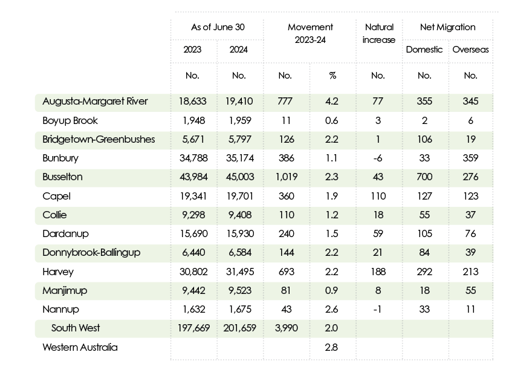Select Manjimup overseas value 55
The width and height of the screenshot is (529, 378).
(x=470, y=290)
